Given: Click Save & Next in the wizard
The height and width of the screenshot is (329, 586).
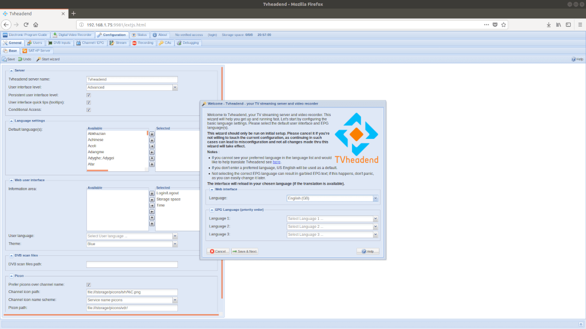Looking at the screenshot, I should (245, 251).
